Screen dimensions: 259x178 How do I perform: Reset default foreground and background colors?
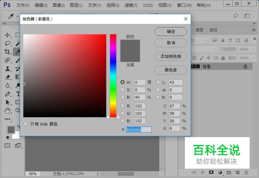tap(8, 138)
